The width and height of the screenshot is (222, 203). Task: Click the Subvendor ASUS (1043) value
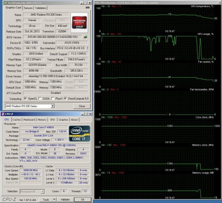[x=72, y=43]
